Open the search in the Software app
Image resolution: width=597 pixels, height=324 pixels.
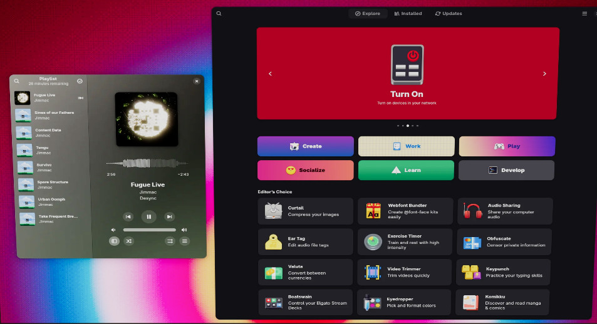(219, 13)
